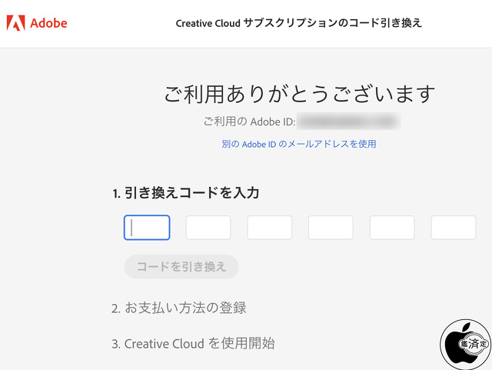Click the Adobe wordmark text
492x370 pixels.
[x=48, y=23]
